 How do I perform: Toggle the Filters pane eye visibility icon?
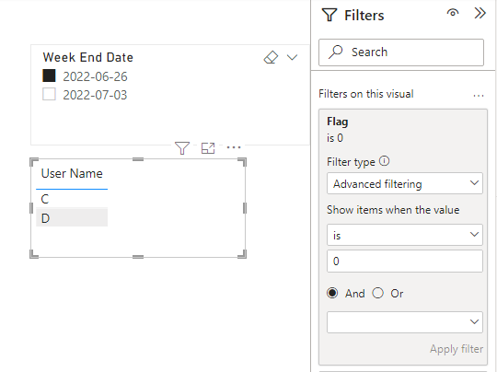453,13
